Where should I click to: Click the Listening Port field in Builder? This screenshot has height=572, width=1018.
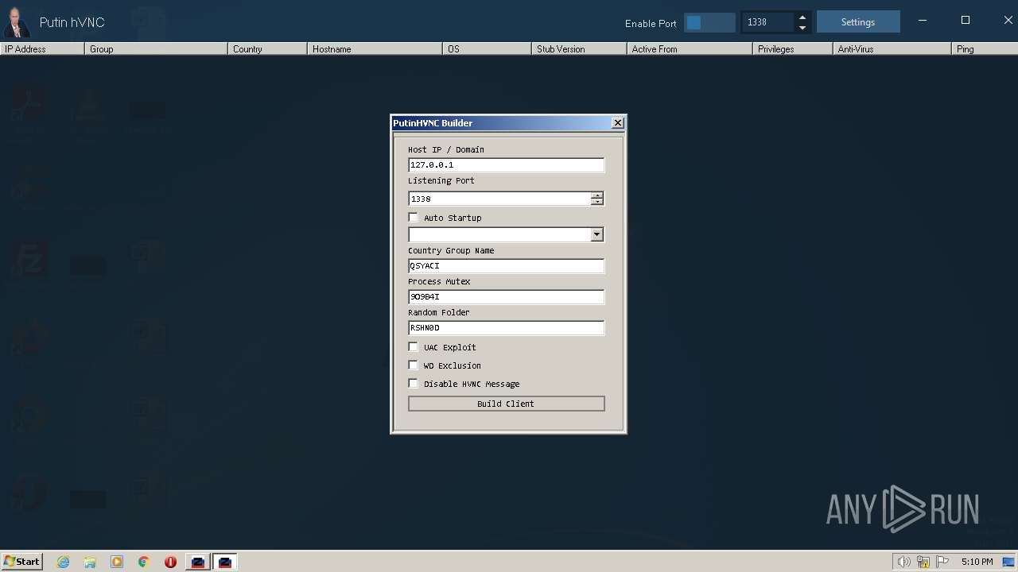coord(499,199)
